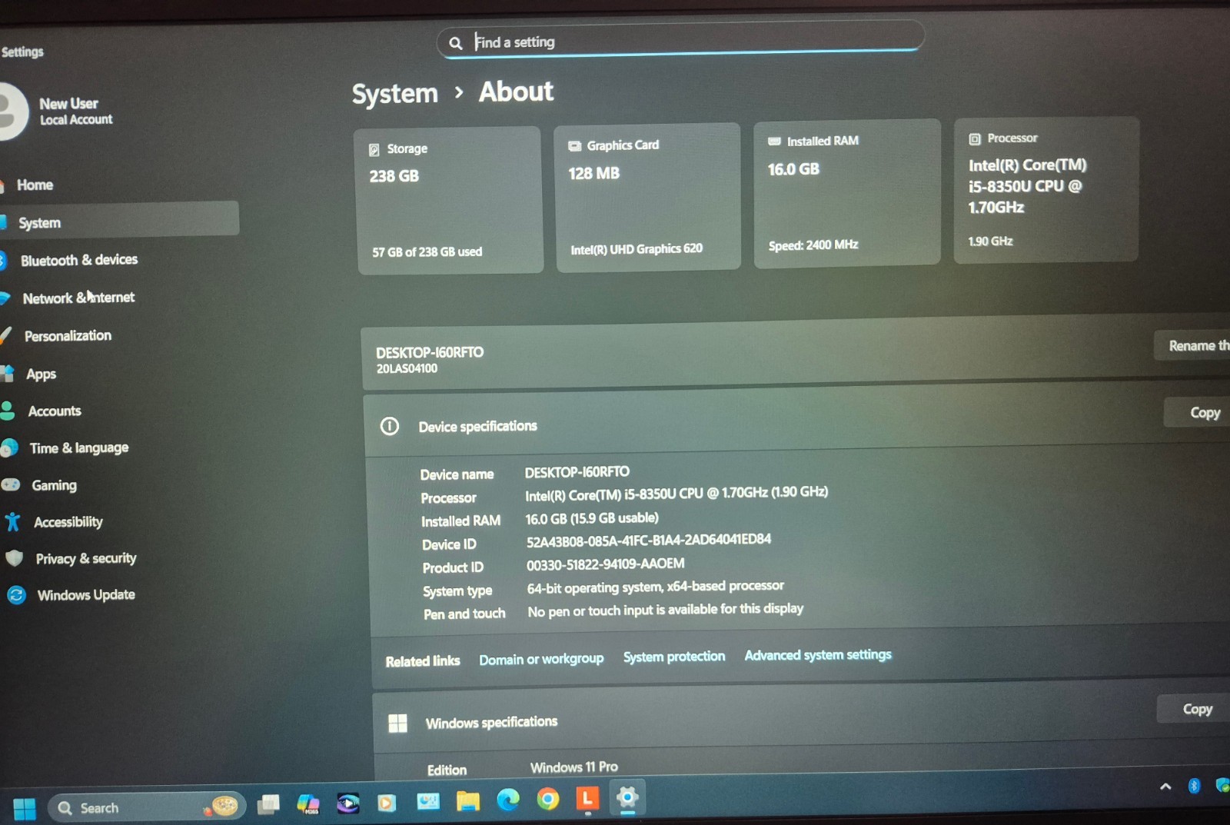The width and height of the screenshot is (1230, 825).
Task: Select the Windows 11 Pro edition text
Action: pos(573,767)
